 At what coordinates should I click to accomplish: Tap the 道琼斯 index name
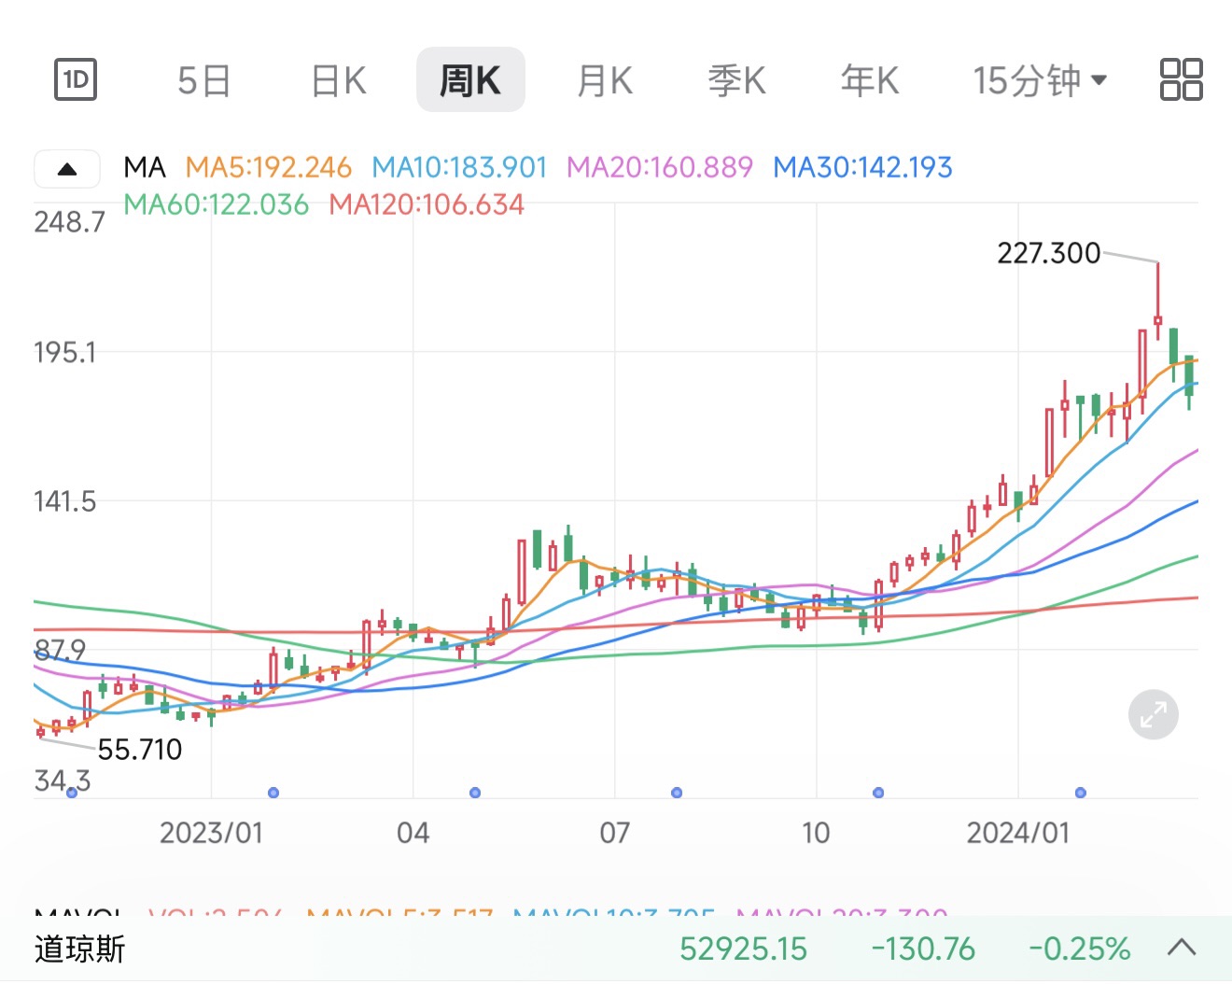click(80, 949)
